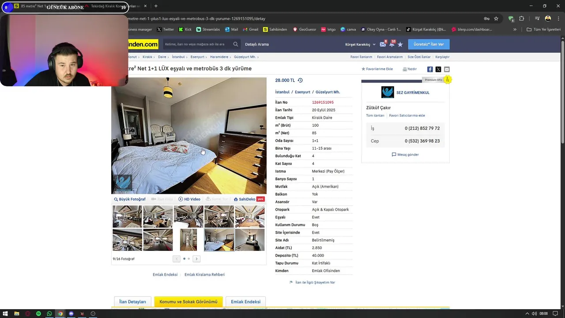Open Gmail bookmark
The width and height of the screenshot is (565, 318).
(x=250, y=30)
